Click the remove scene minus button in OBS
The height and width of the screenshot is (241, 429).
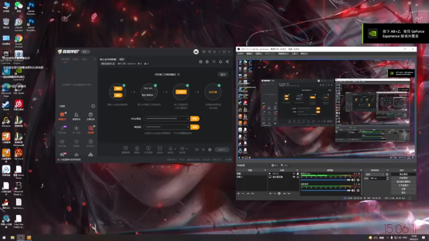coord(243,193)
